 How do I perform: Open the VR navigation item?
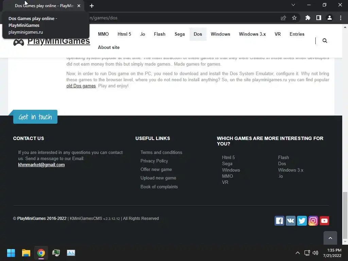pyautogui.click(x=278, y=34)
